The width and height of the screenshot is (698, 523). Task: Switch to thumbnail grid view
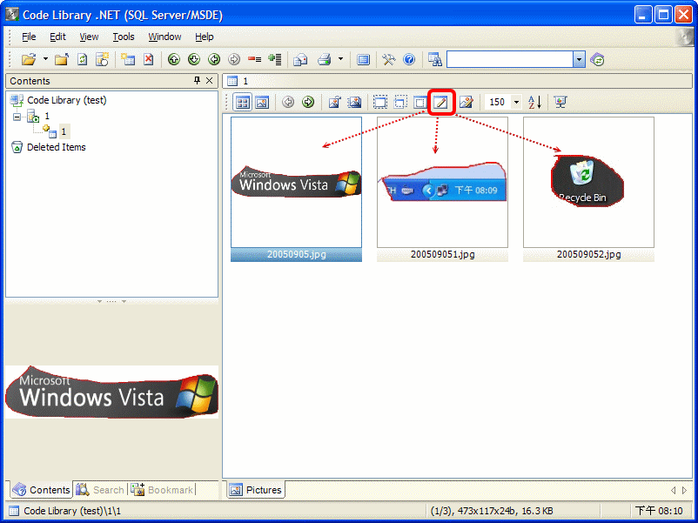242,103
